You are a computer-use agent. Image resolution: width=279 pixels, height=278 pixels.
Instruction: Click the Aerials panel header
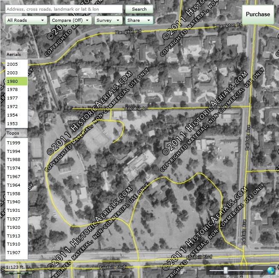coord(16,55)
